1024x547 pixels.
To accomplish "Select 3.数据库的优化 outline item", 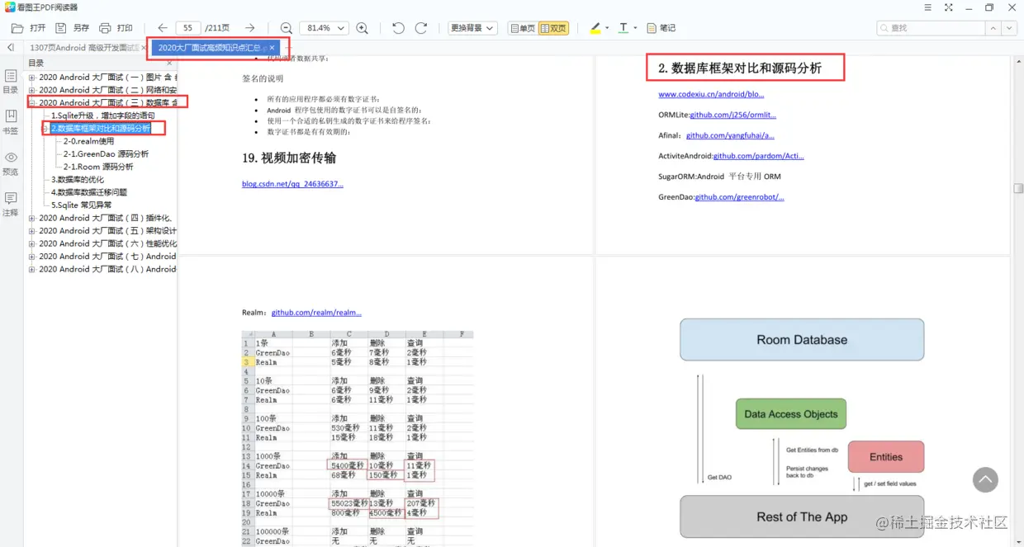I will pyautogui.click(x=78, y=179).
